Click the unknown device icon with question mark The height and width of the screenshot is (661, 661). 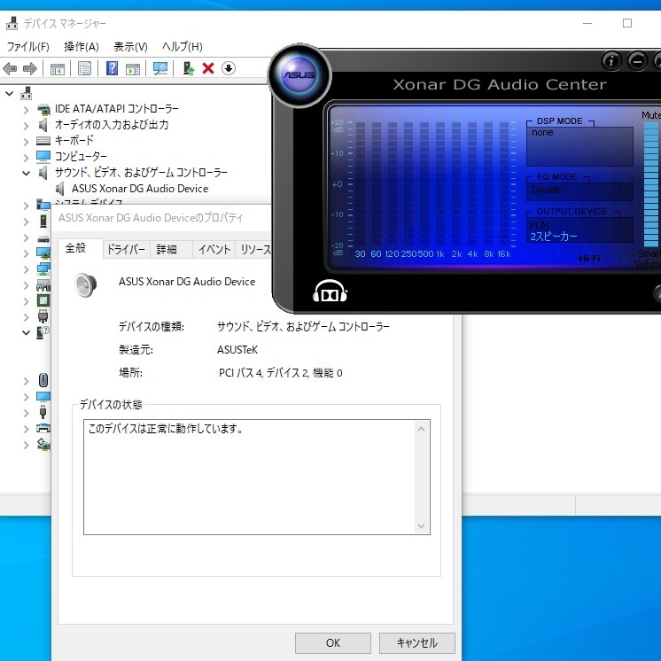(x=43, y=332)
